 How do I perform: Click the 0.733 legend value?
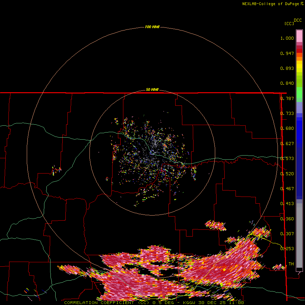[287, 114]
